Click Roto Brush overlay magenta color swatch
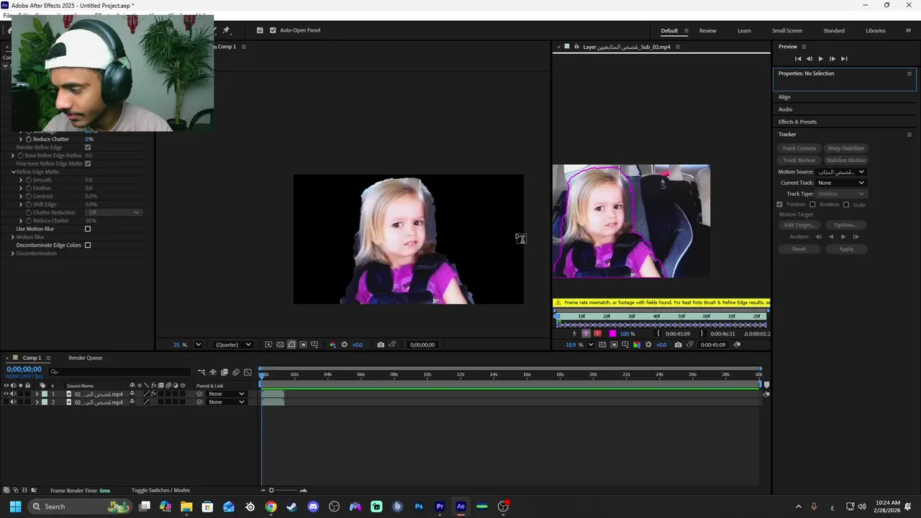Screen dimensions: 921x518 [612, 334]
